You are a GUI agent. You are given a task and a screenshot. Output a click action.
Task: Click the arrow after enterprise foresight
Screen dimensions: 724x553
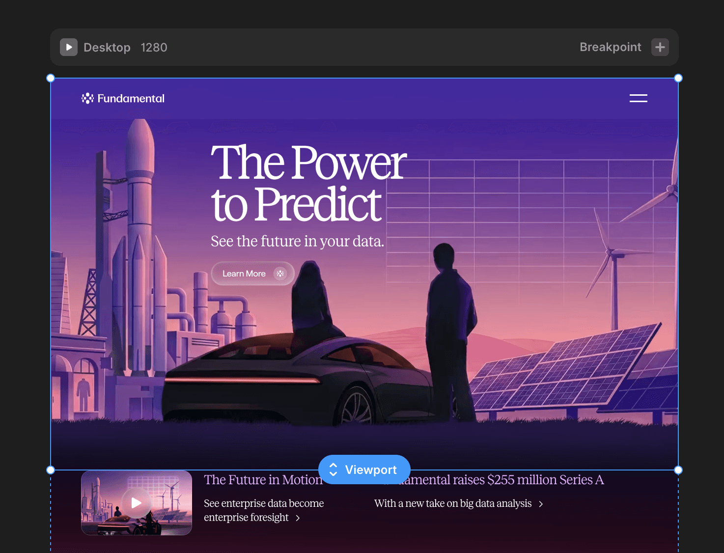coord(298,518)
